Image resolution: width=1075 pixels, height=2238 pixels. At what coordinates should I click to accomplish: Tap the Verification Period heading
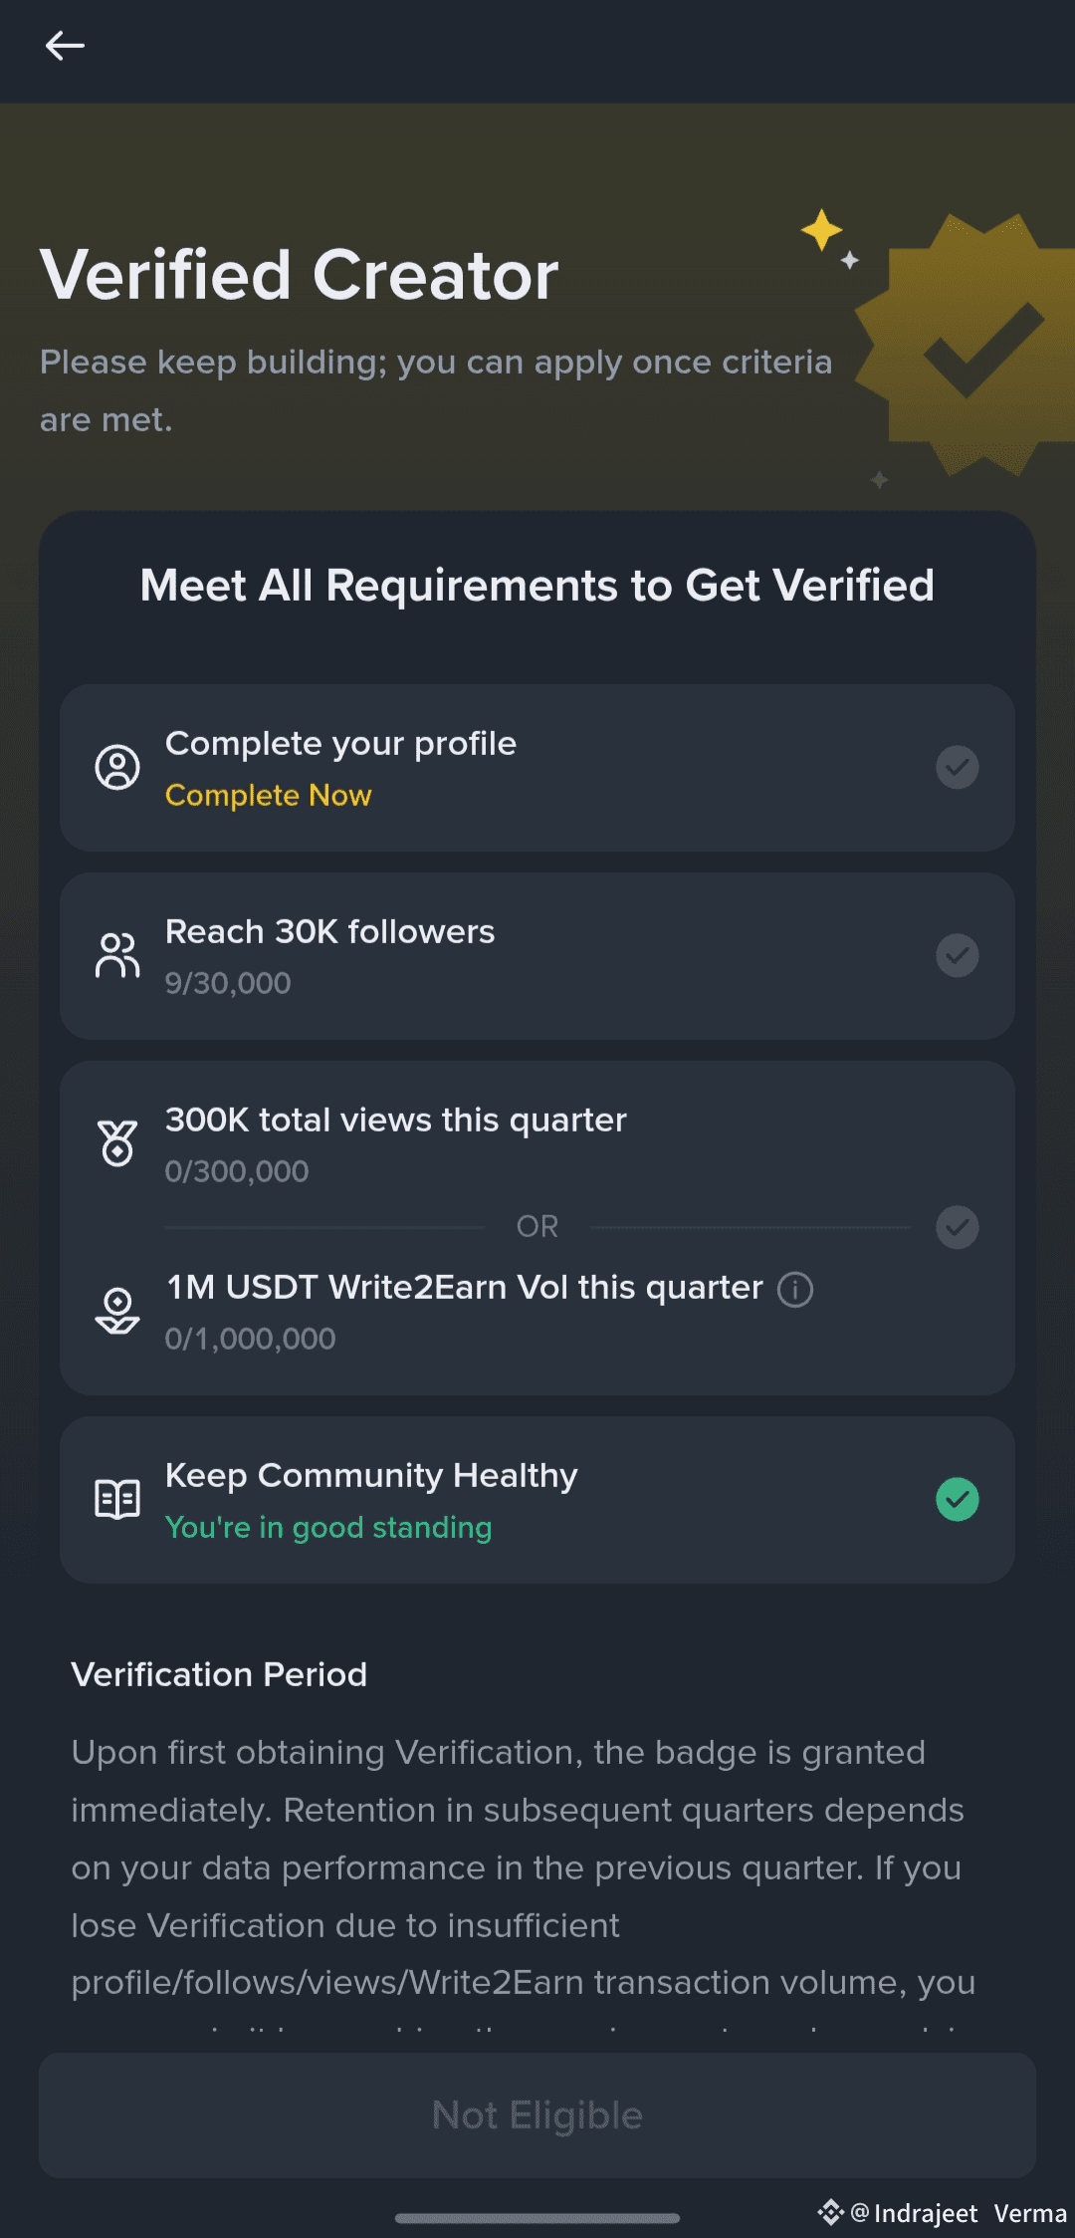coord(219,1674)
